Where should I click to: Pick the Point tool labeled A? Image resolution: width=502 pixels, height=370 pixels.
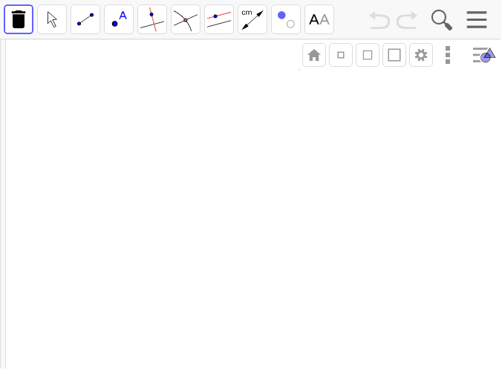click(119, 19)
